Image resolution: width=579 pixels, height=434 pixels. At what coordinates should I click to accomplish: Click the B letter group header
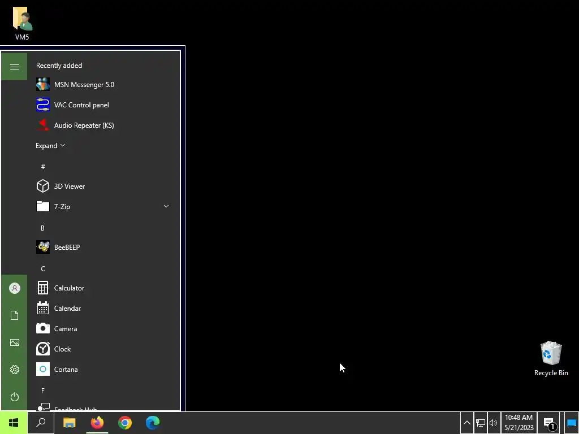tap(42, 228)
